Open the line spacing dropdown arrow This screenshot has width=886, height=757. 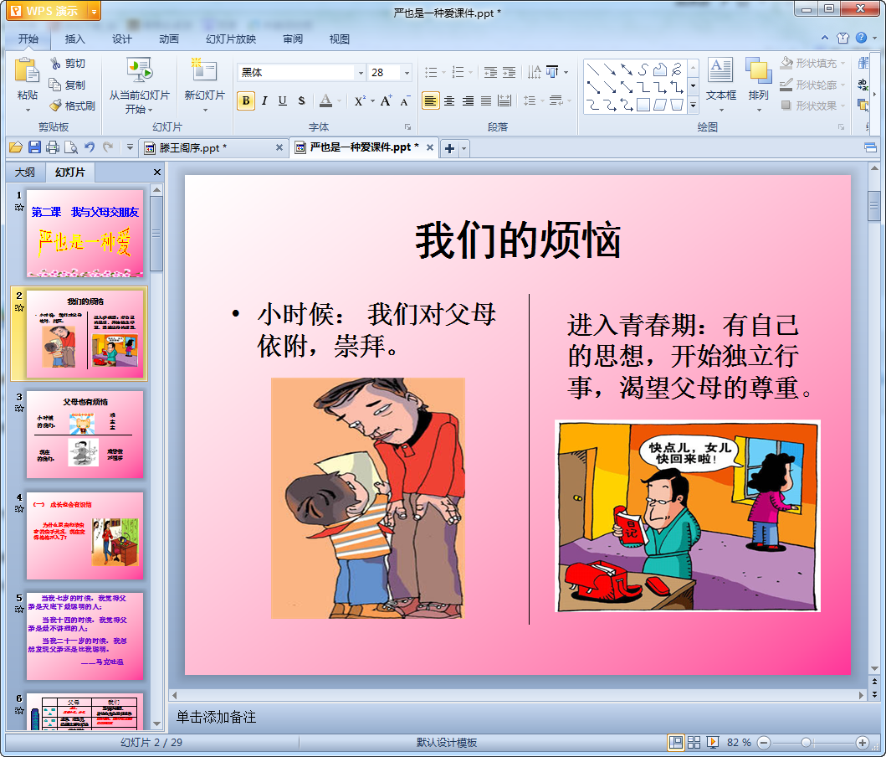point(542,102)
